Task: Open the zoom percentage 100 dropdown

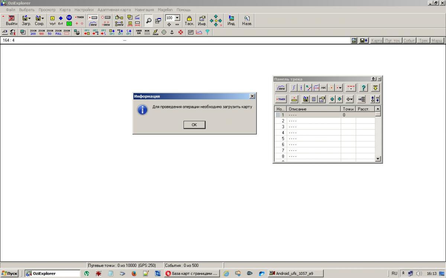Action: tap(177, 18)
